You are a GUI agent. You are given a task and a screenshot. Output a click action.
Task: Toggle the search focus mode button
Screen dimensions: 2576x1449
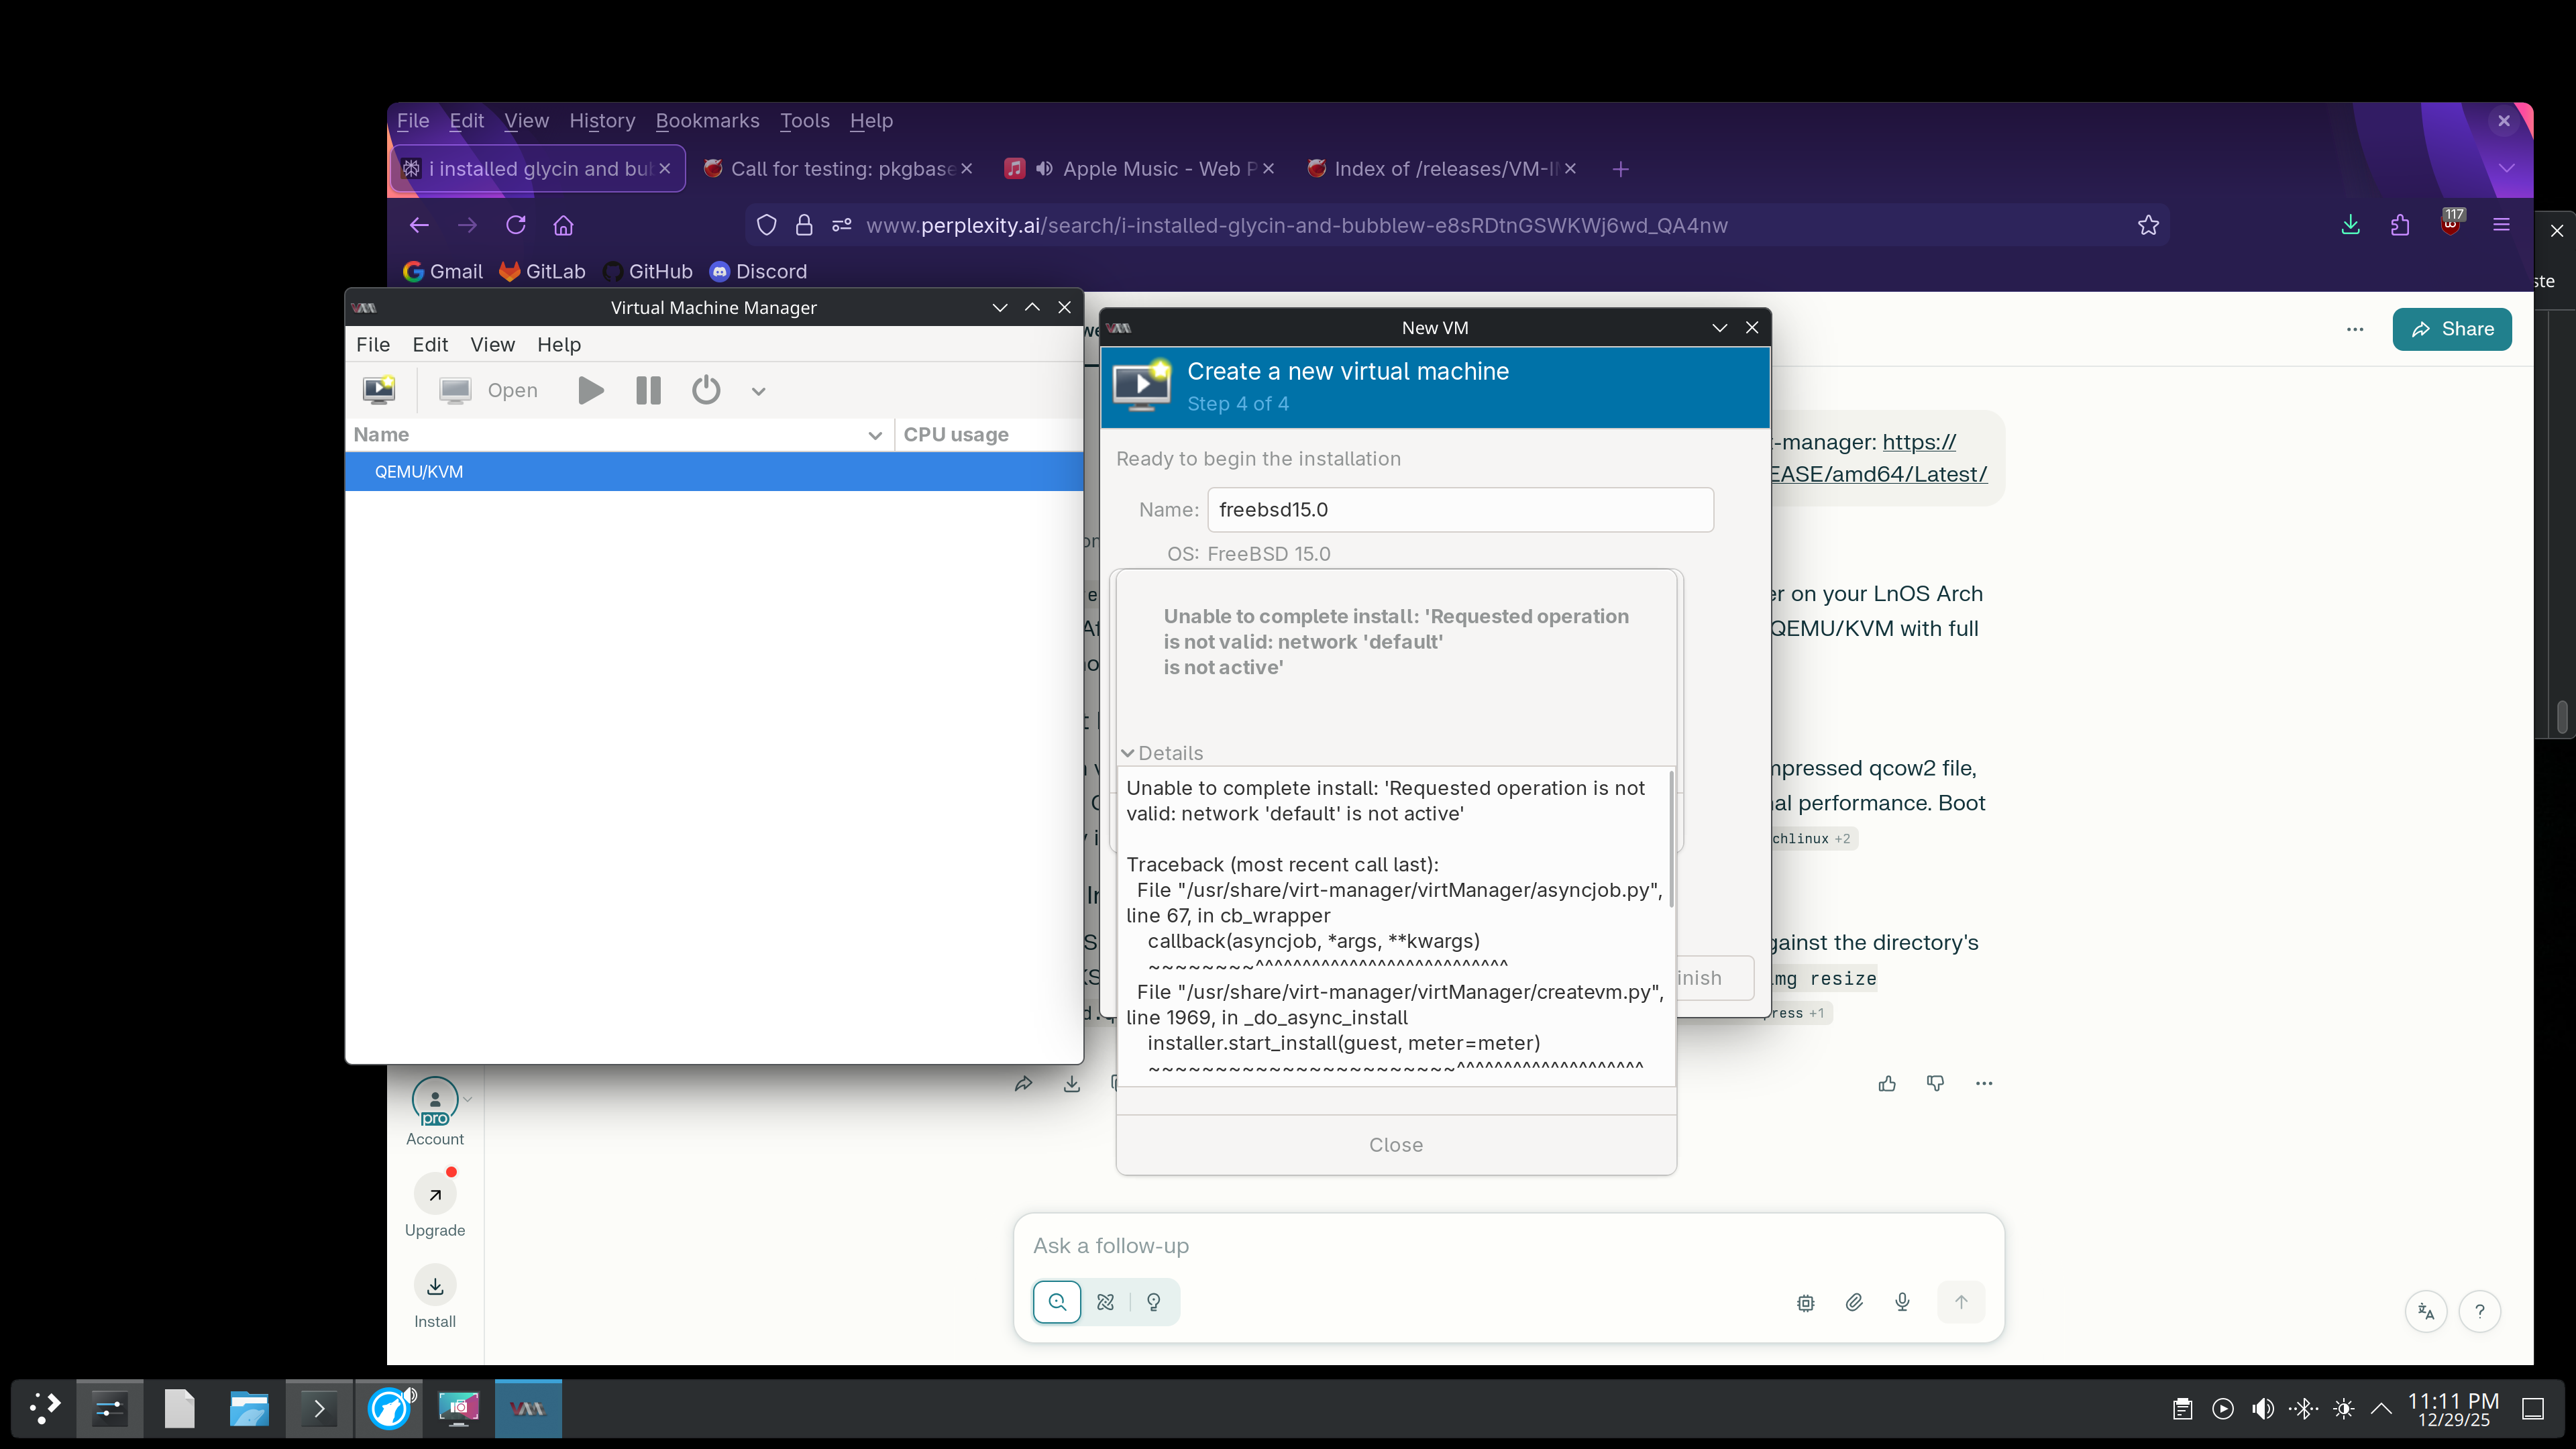[1057, 1302]
